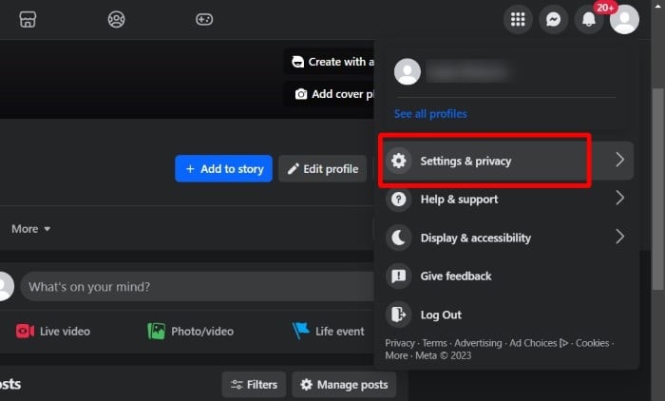The width and height of the screenshot is (665, 401).
Task: Open the nine-dot Menu grid icon
Action: pyautogui.click(x=518, y=19)
